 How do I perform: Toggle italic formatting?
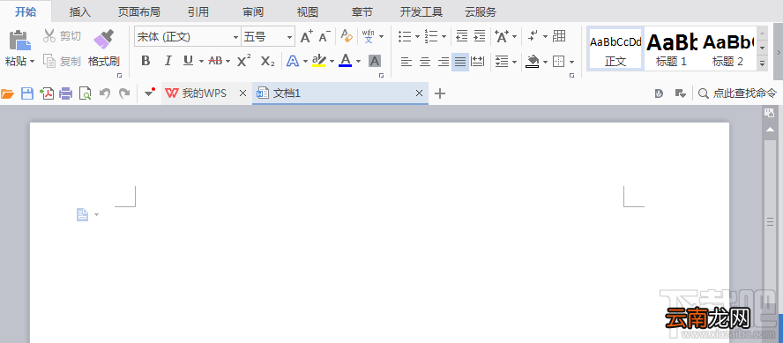tap(168, 62)
